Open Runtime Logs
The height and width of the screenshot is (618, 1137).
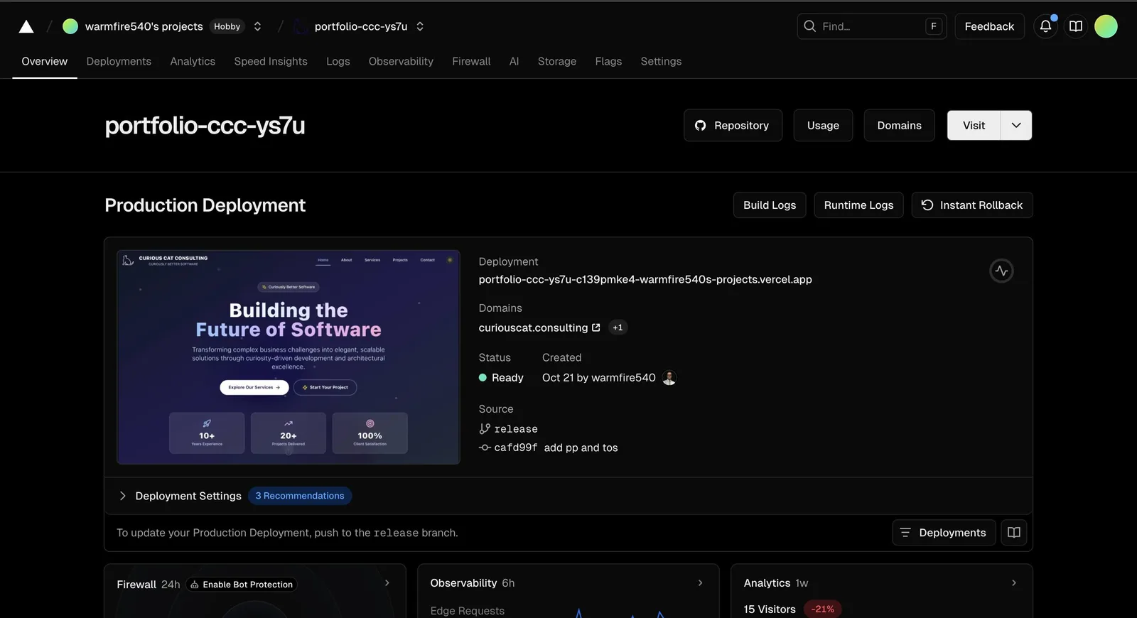click(858, 205)
